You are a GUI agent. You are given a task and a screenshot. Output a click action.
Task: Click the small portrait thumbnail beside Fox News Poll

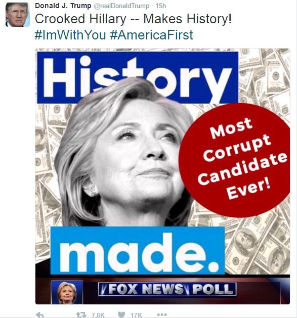tap(67, 292)
